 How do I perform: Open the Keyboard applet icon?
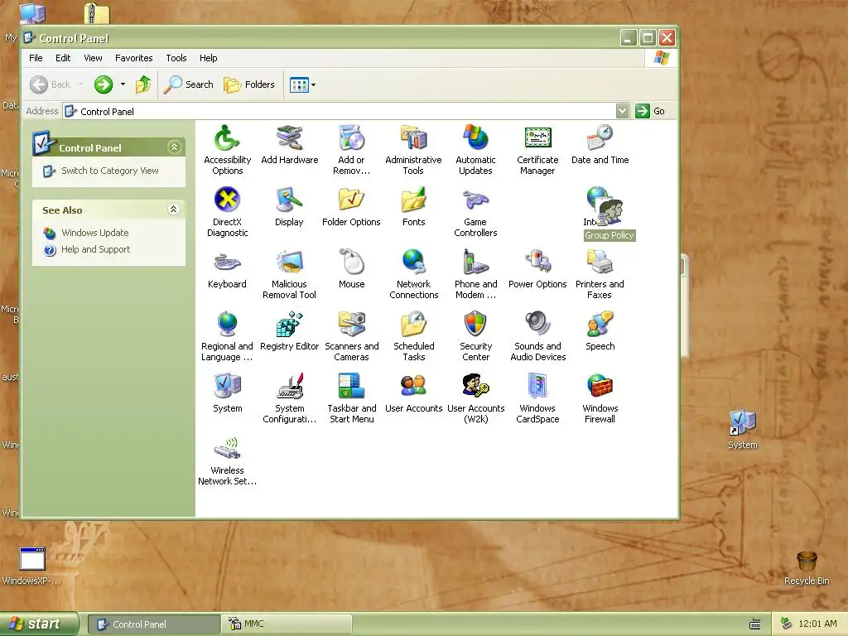[227, 263]
